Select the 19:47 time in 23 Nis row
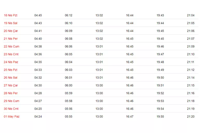 (160, 54)
